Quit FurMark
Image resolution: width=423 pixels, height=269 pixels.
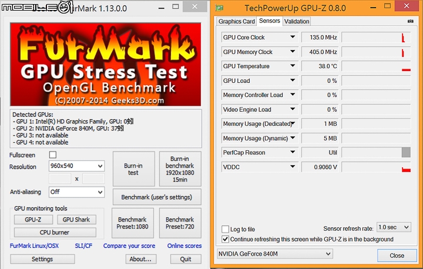click(x=186, y=259)
